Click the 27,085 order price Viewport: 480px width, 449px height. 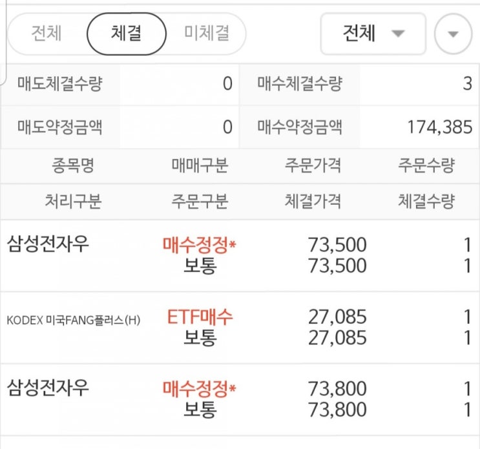coord(338,317)
